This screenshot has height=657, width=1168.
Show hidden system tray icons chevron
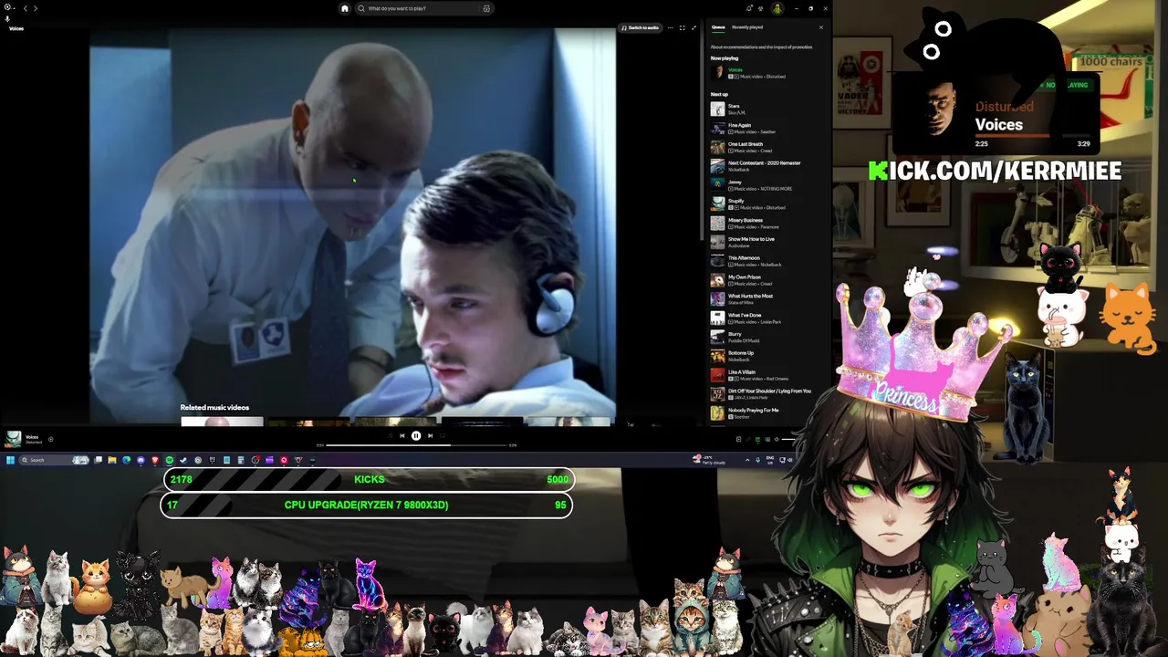(x=747, y=460)
